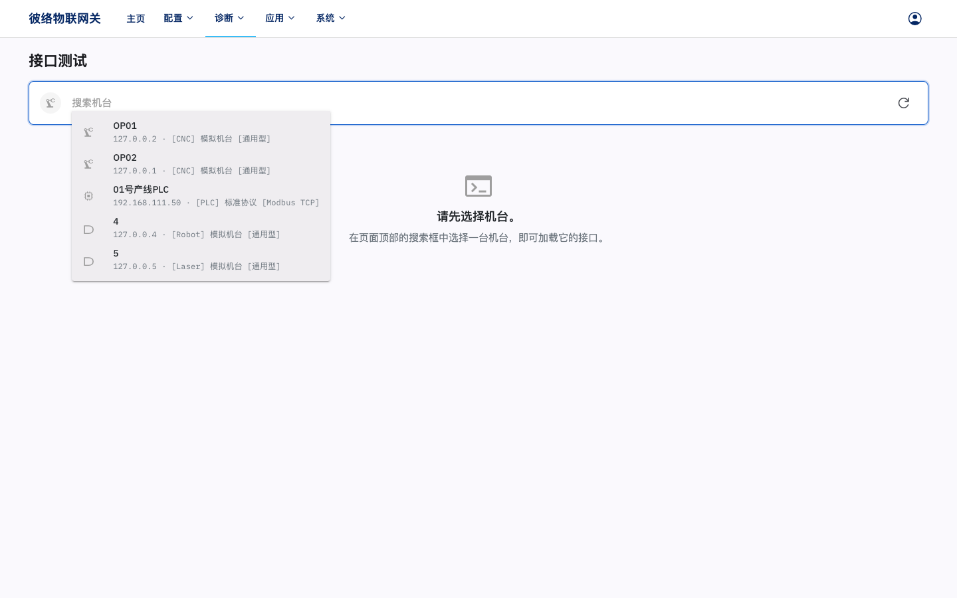Click the terminal icon above 请先选择机台
This screenshot has width=957, height=598.
pos(478,186)
